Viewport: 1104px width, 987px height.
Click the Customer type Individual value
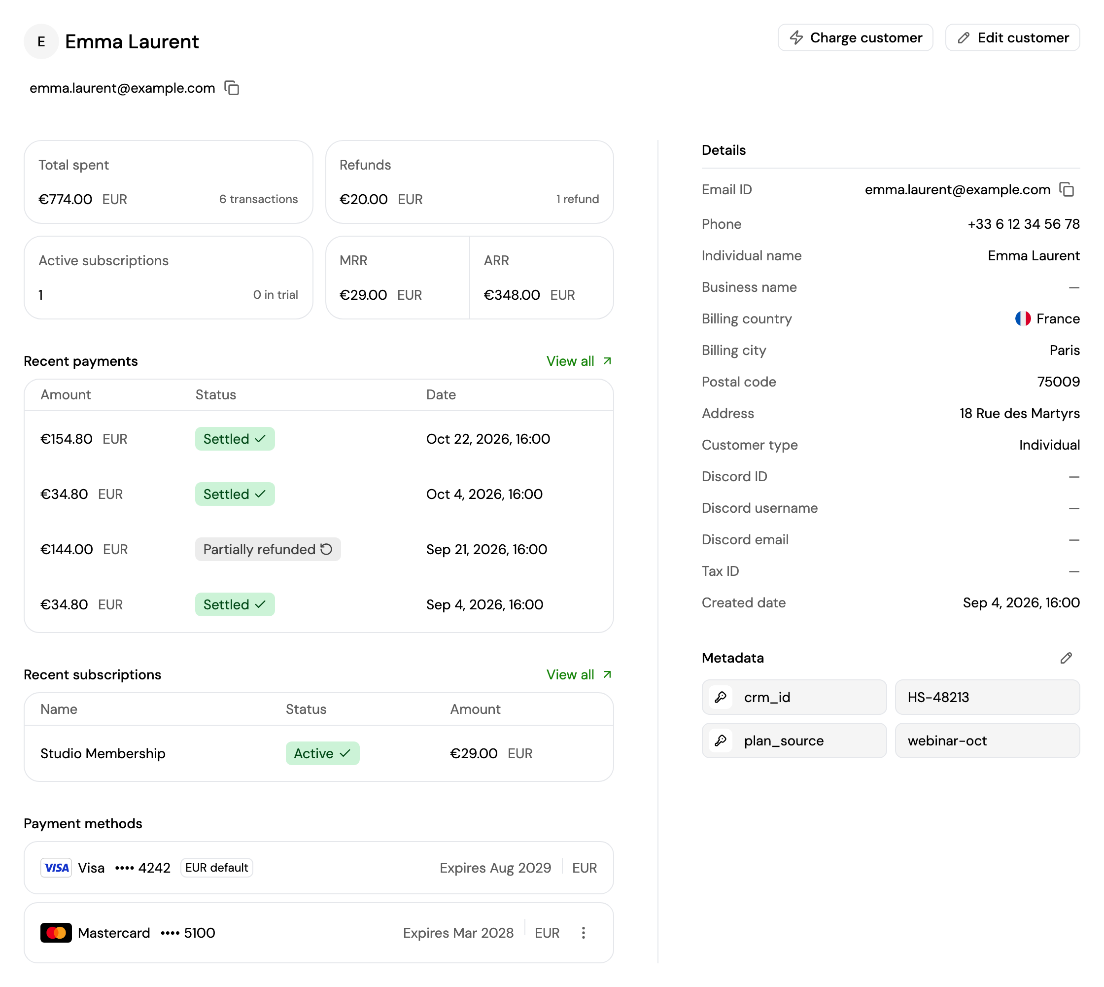[x=1049, y=445]
